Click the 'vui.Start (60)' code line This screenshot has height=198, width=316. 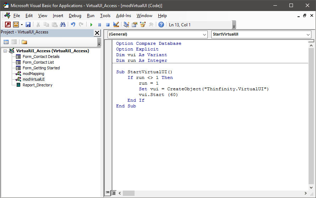[158, 95]
